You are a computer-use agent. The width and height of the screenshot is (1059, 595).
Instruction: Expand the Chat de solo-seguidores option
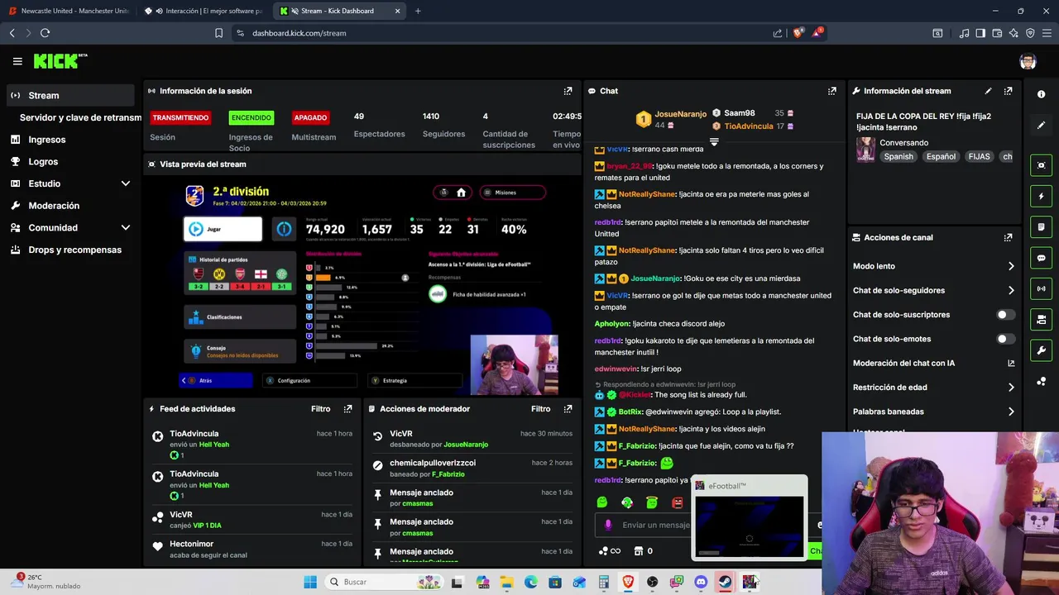click(x=1011, y=290)
